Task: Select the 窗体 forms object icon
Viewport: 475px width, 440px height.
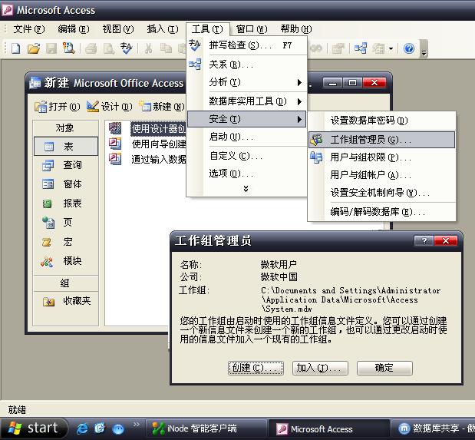Action: click(48, 184)
